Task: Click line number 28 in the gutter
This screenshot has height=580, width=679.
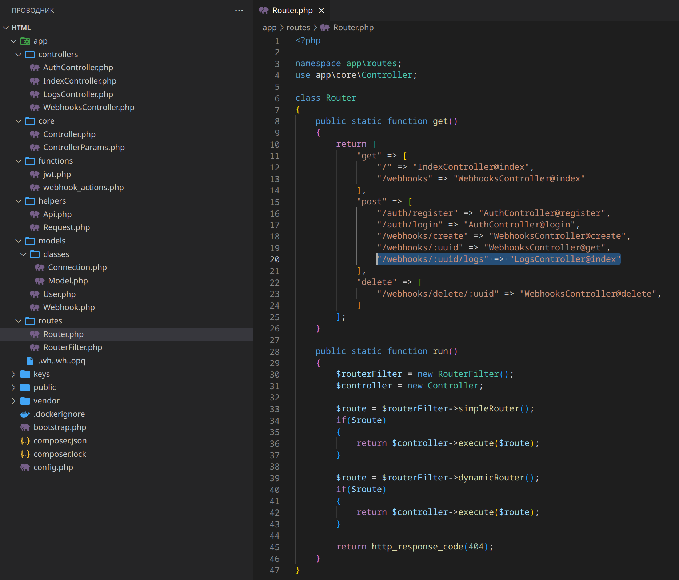Action: 275,351
